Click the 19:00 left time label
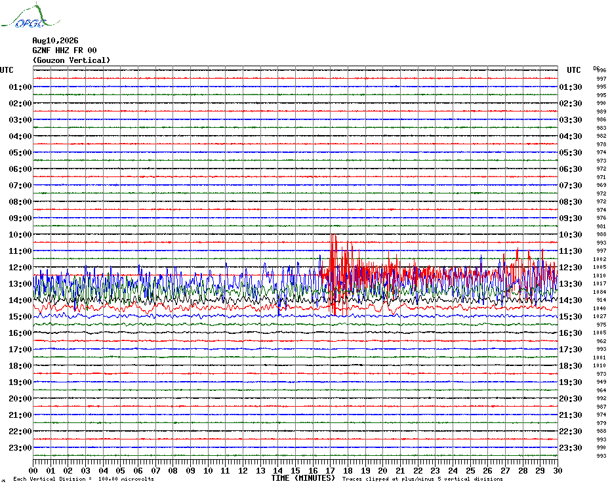 pyautogui.click(x=20, y=382)
